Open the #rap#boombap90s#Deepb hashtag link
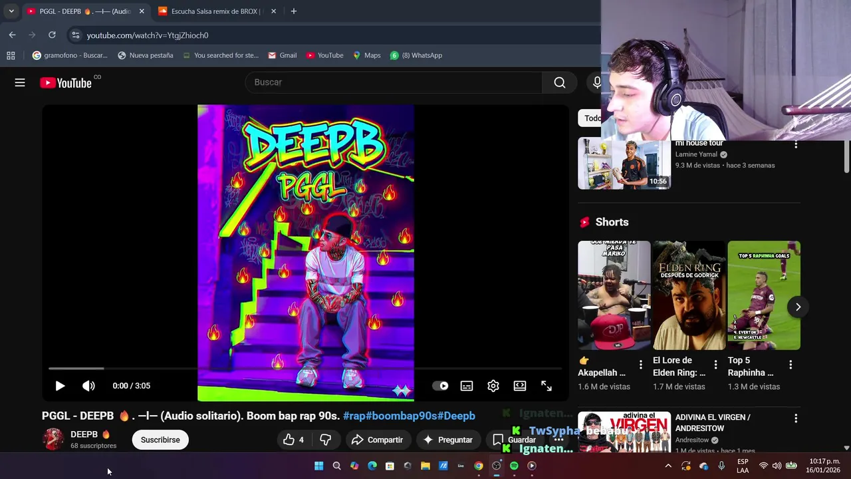Screen dimensions: 851x479 point(409,416)
